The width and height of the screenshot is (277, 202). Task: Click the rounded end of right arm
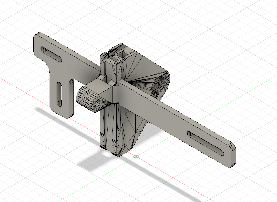click(233, 155)
